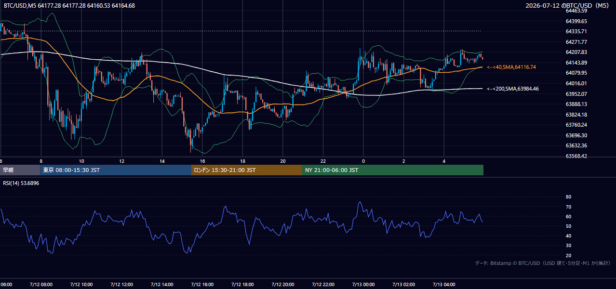Click the 7/12 22:00 date label
The height and width of the screenshot is (289, 616).
click(323, 284)
